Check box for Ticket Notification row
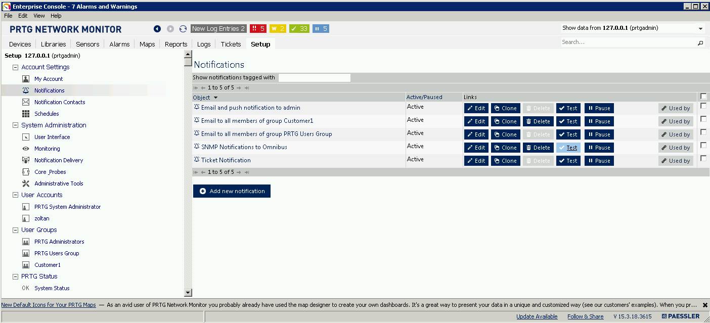 point(703,159)
